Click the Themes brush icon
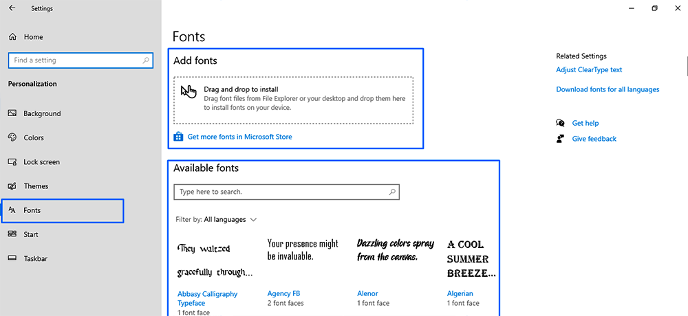The height and width of the screenshot is (316, 688). pyautogui.click(x=12, y=186)
